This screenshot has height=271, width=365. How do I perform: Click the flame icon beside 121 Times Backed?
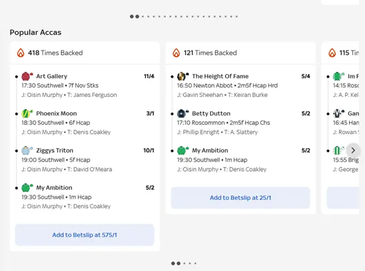tap(176, 53)
